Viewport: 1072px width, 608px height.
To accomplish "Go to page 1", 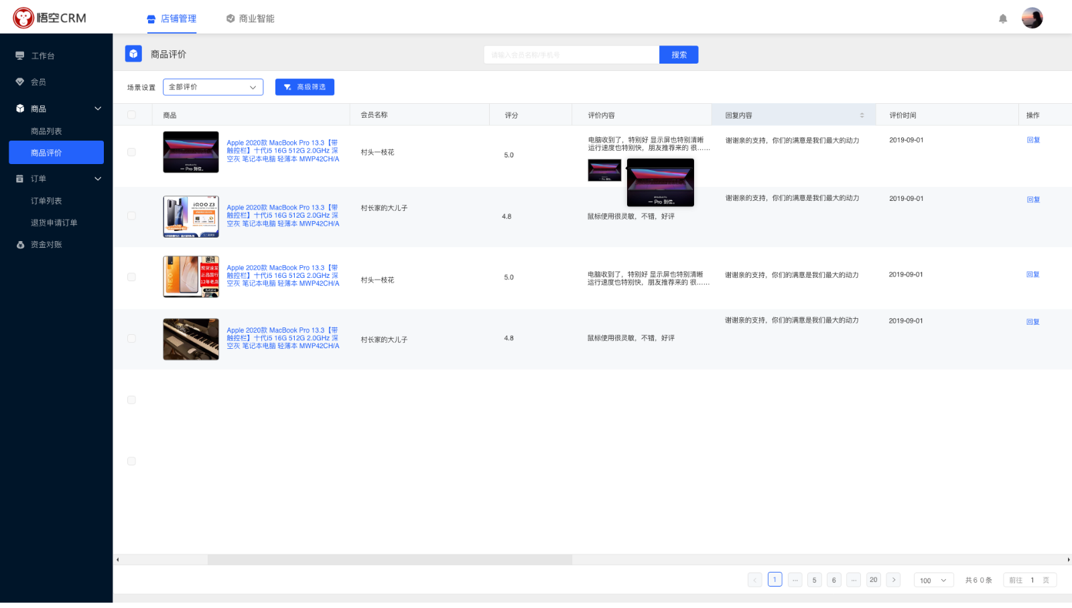I will pos(775,580).
